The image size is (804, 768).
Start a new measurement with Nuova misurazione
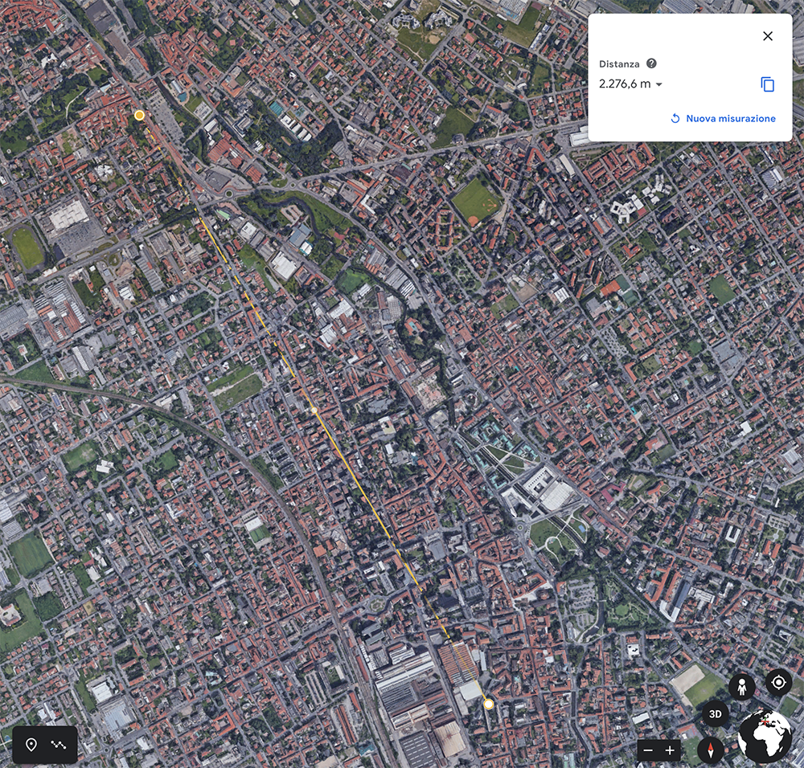click(x=723, y=118)
